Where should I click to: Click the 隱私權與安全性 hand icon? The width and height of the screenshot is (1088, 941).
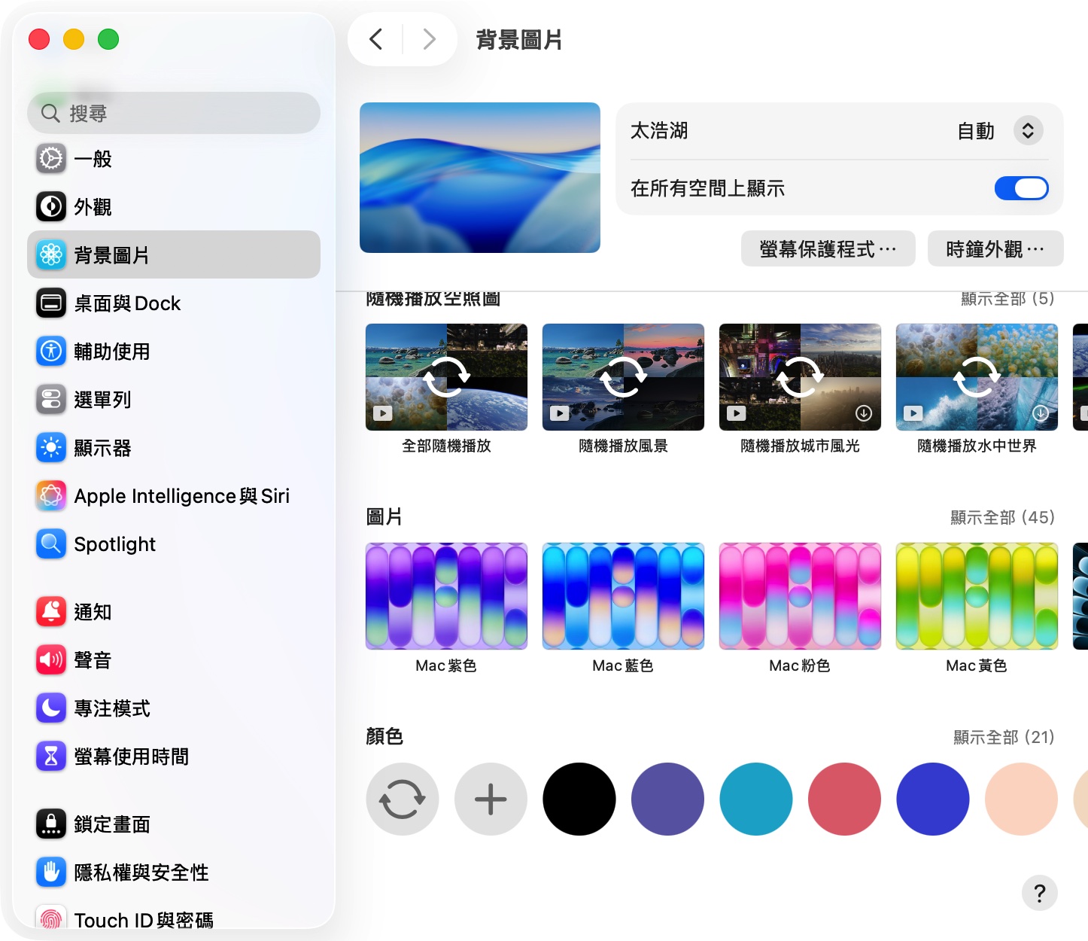click(x=51, y=872)
